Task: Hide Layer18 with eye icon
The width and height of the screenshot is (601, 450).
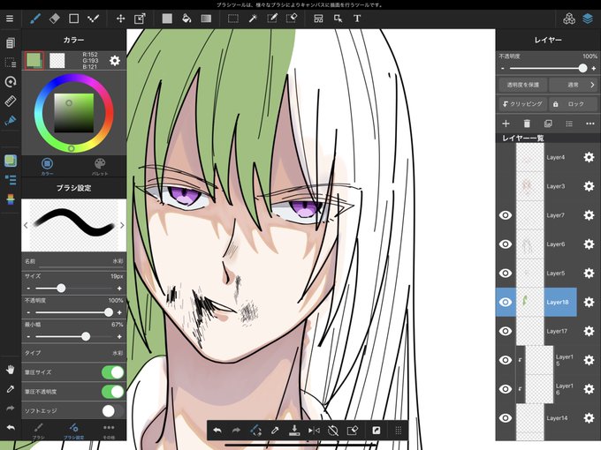Action: tap(506, 302)
